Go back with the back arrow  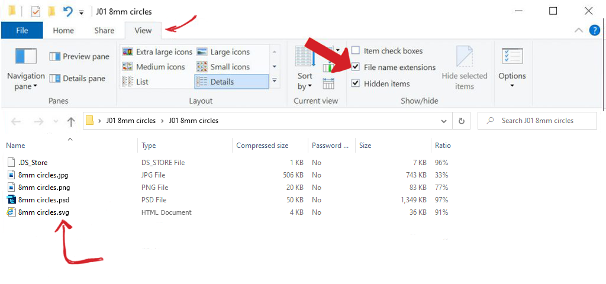(x=16, y=121)
